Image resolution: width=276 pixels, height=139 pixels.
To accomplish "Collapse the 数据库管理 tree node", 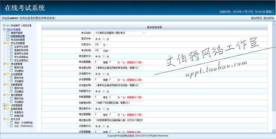I will pos(4,109).
